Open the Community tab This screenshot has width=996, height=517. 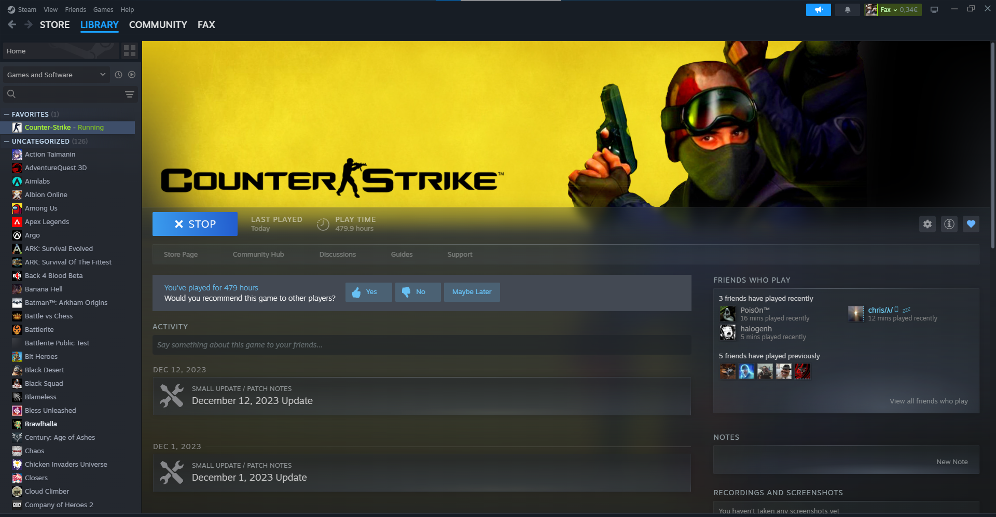(158, 25)
